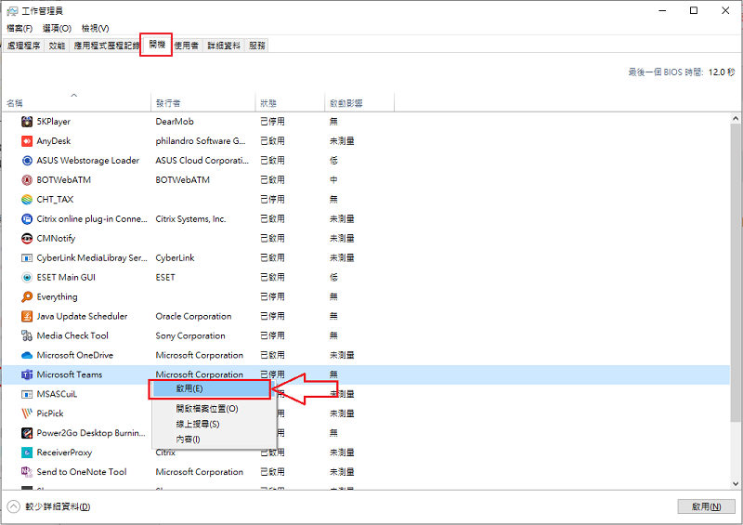Select the Microsoft OneDrive row name

pos(75,355)
